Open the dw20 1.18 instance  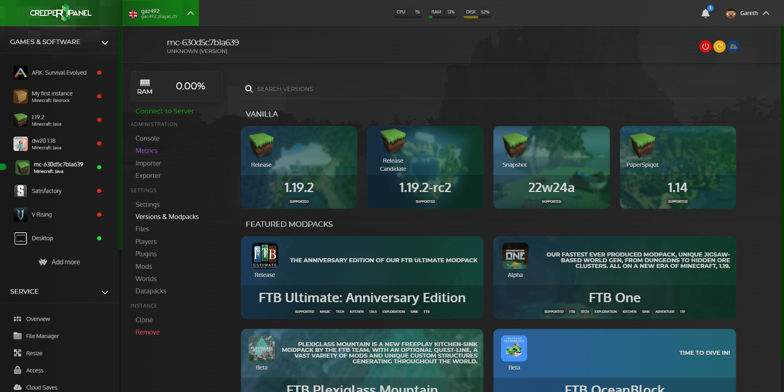coord(57,144)
